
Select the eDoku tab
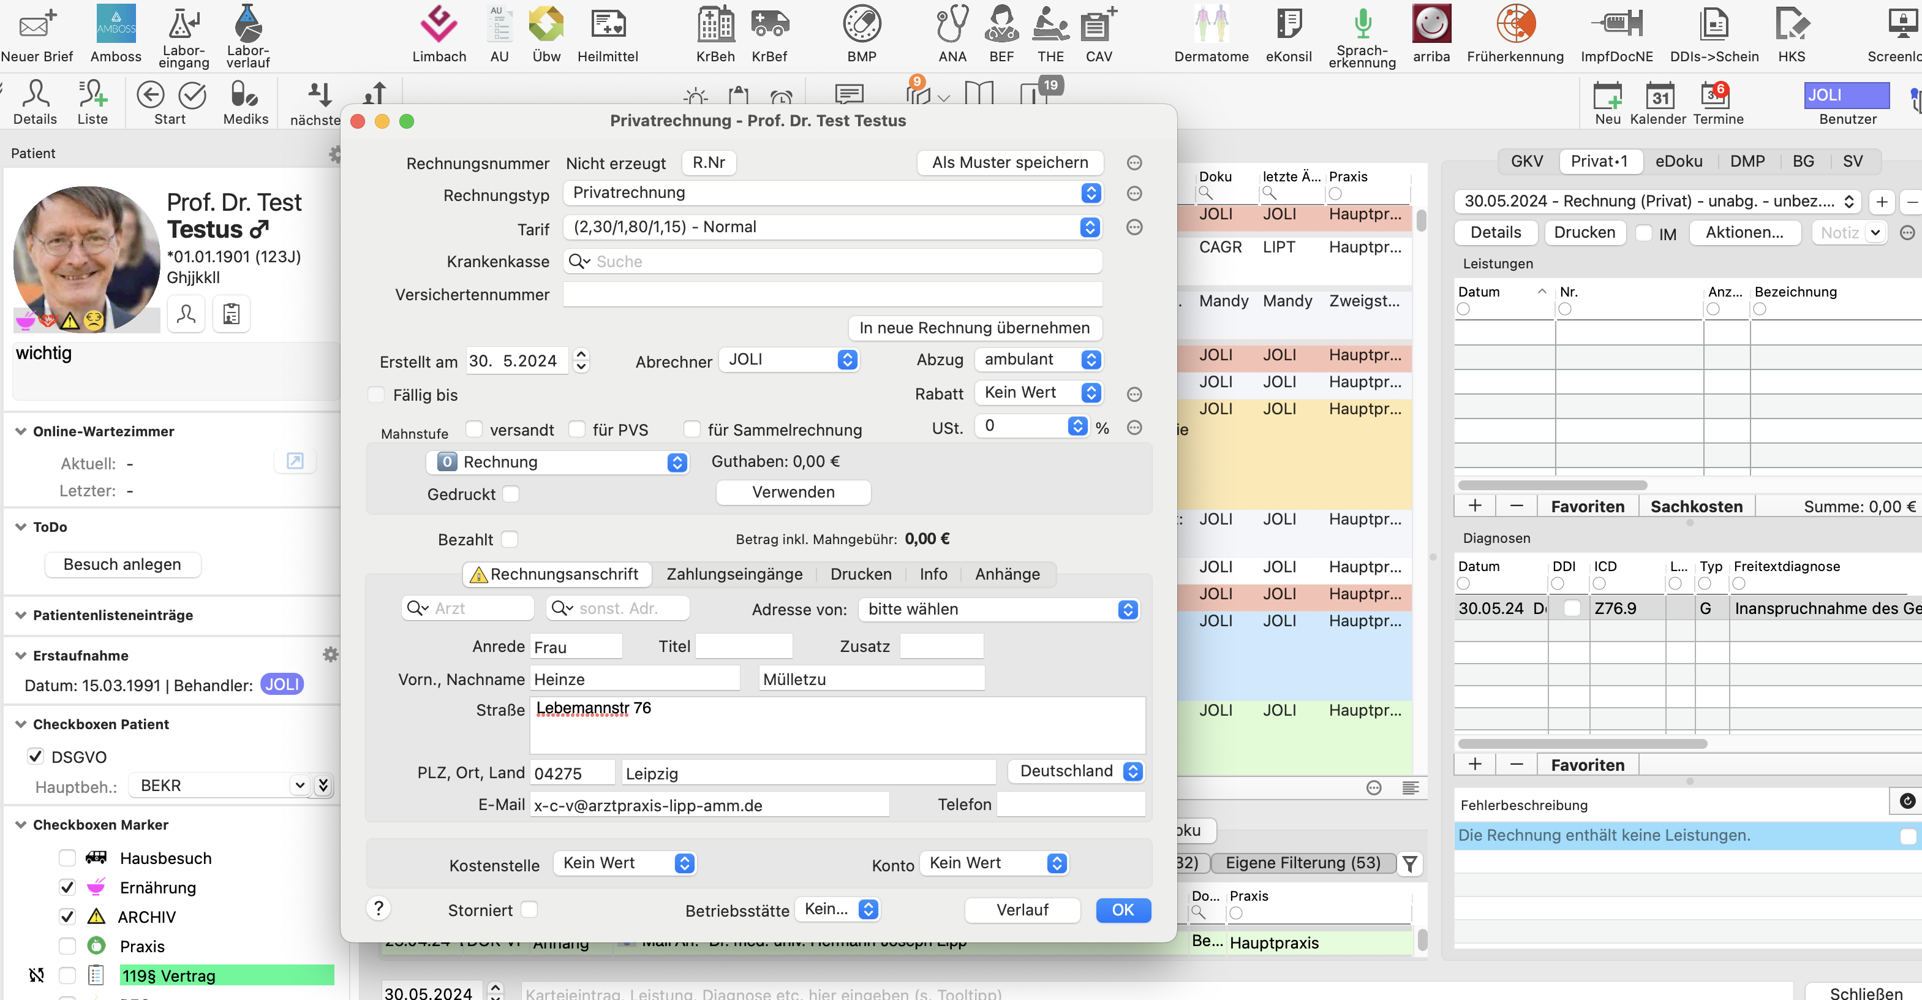1678,161
